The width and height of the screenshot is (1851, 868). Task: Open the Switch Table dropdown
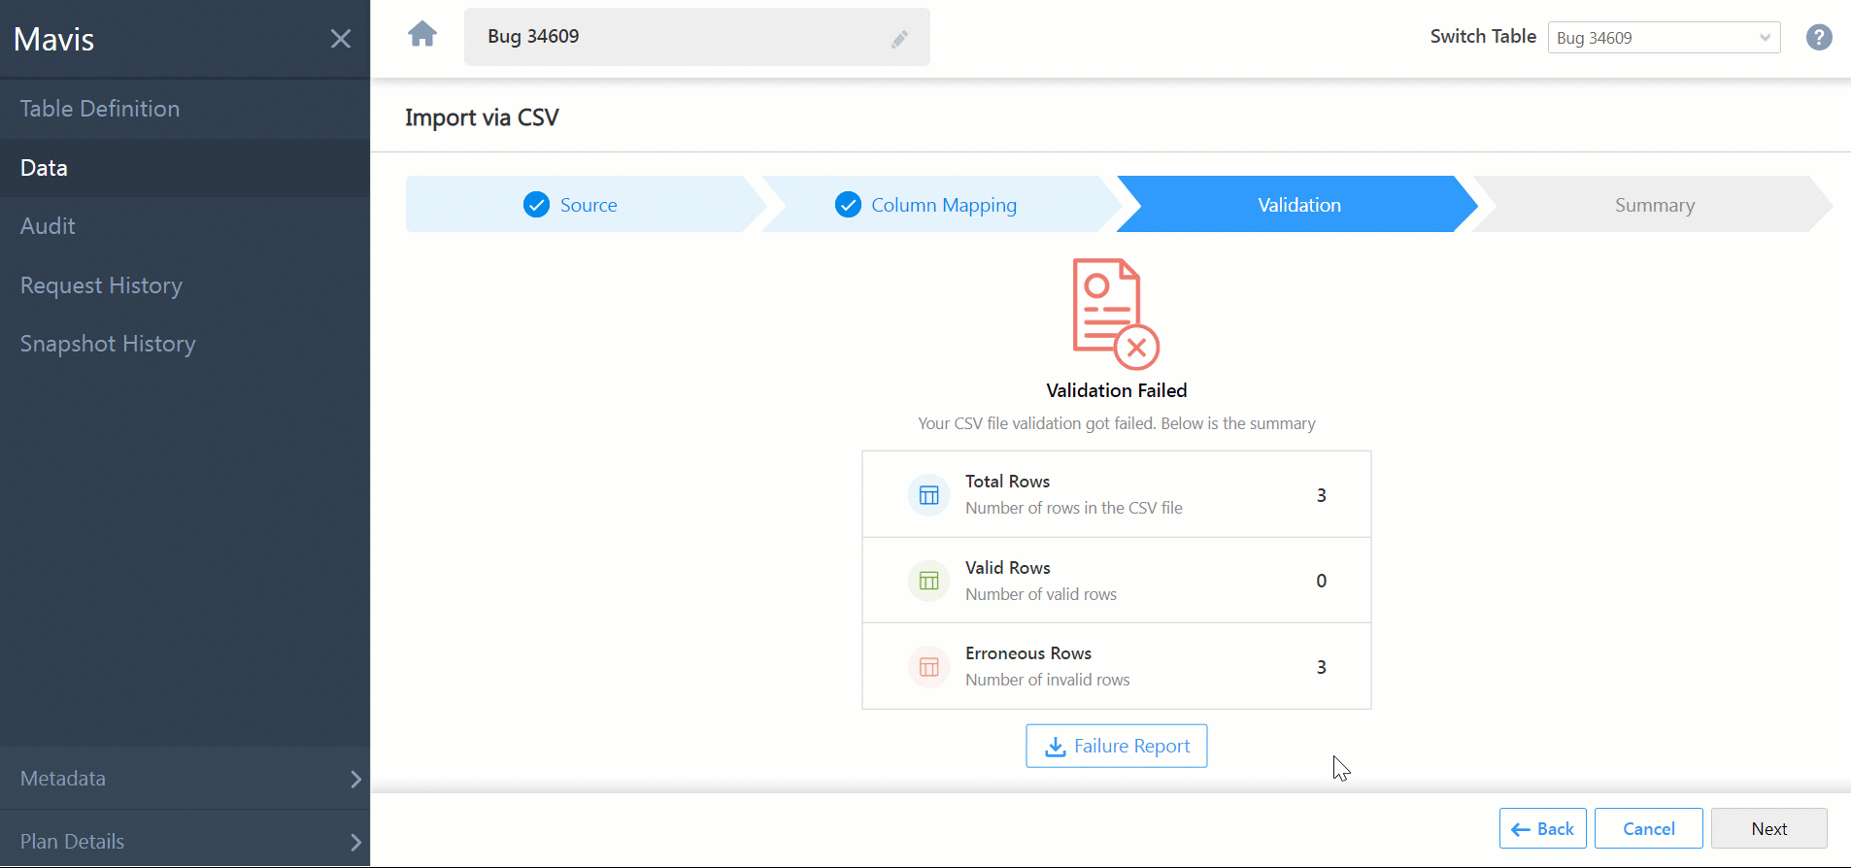pos(1663,38)
